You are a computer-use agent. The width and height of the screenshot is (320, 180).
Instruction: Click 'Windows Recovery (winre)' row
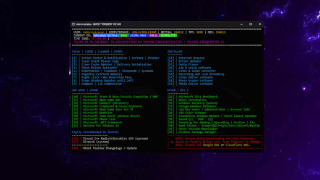point(193,103)
